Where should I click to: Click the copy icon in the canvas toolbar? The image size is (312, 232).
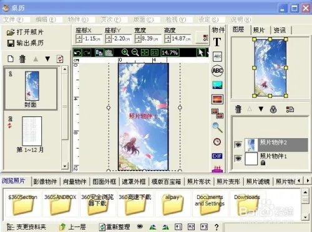pos(99,53)
